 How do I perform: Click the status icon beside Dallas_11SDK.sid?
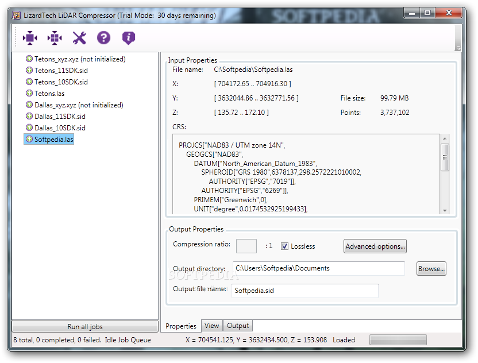[29, 116]
